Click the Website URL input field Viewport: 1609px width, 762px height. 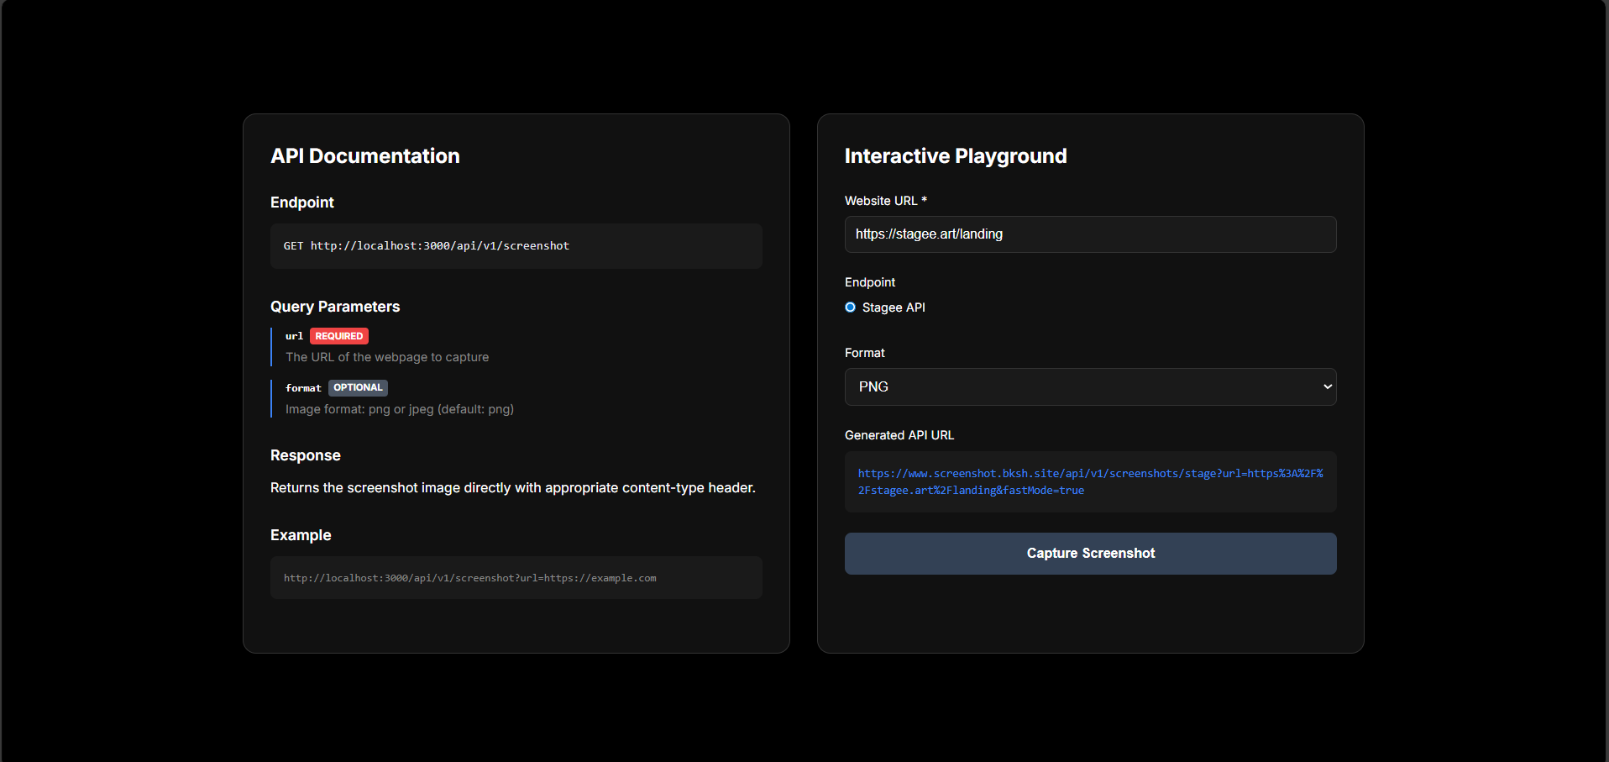[1089, 234]
